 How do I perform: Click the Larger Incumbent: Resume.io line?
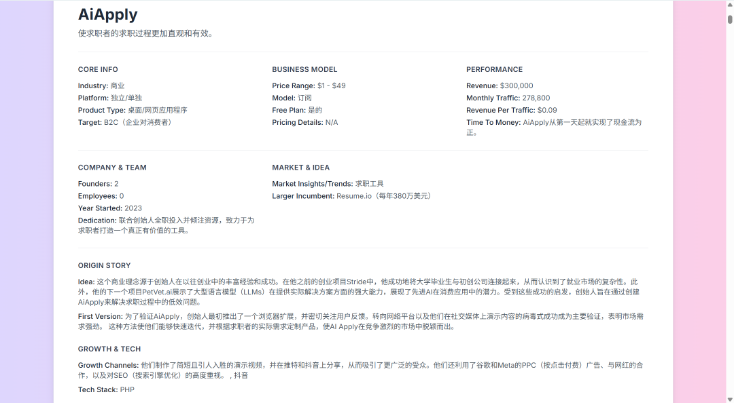tap(353, 196)
